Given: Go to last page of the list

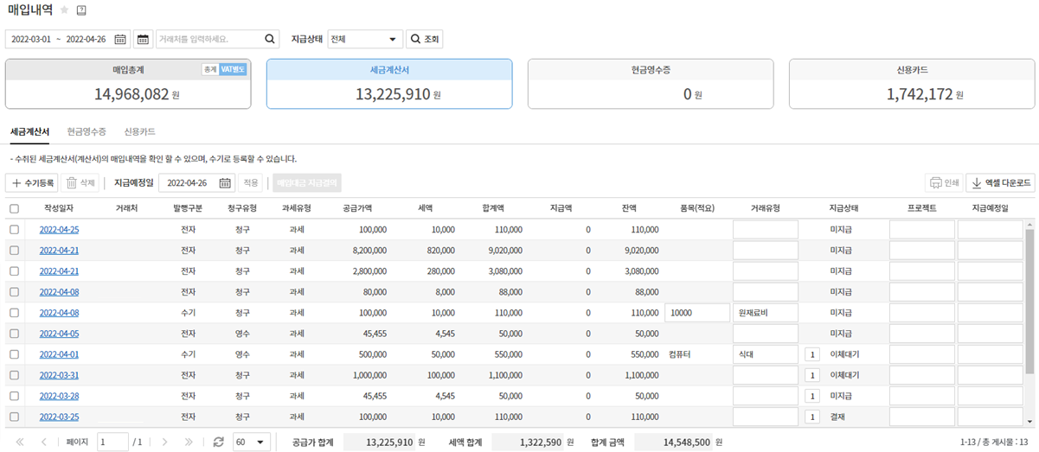Looking at the screenshot, I should (x=189, y=442).
